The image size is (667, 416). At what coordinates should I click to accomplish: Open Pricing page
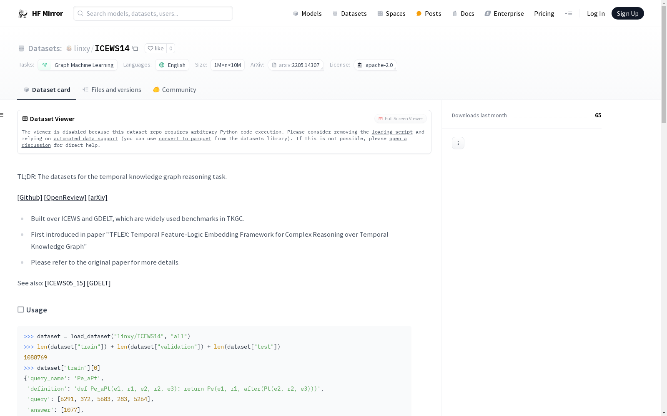pos(544,13)
